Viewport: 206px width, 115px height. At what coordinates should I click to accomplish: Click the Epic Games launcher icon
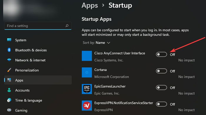87,89
